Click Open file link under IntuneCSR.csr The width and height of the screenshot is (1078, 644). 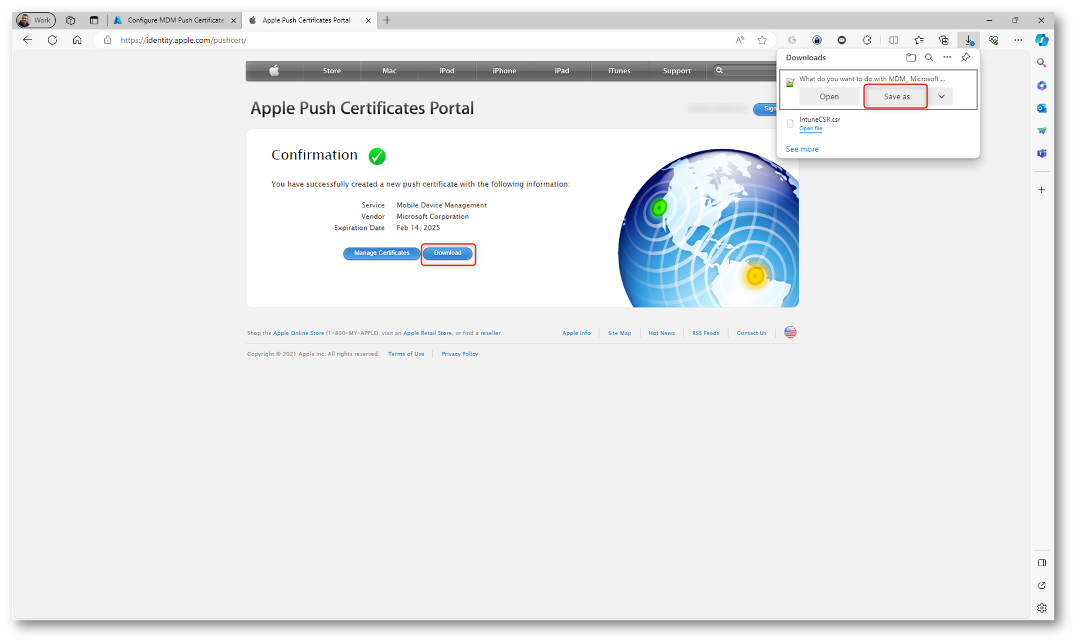pyautogui.click(x=810, y=128)
